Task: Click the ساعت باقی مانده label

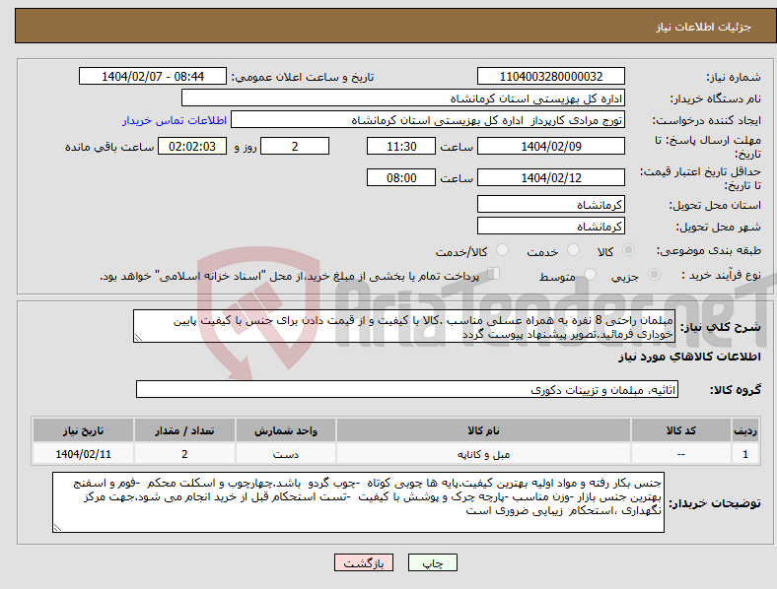Action: click(x=109, y=147)
